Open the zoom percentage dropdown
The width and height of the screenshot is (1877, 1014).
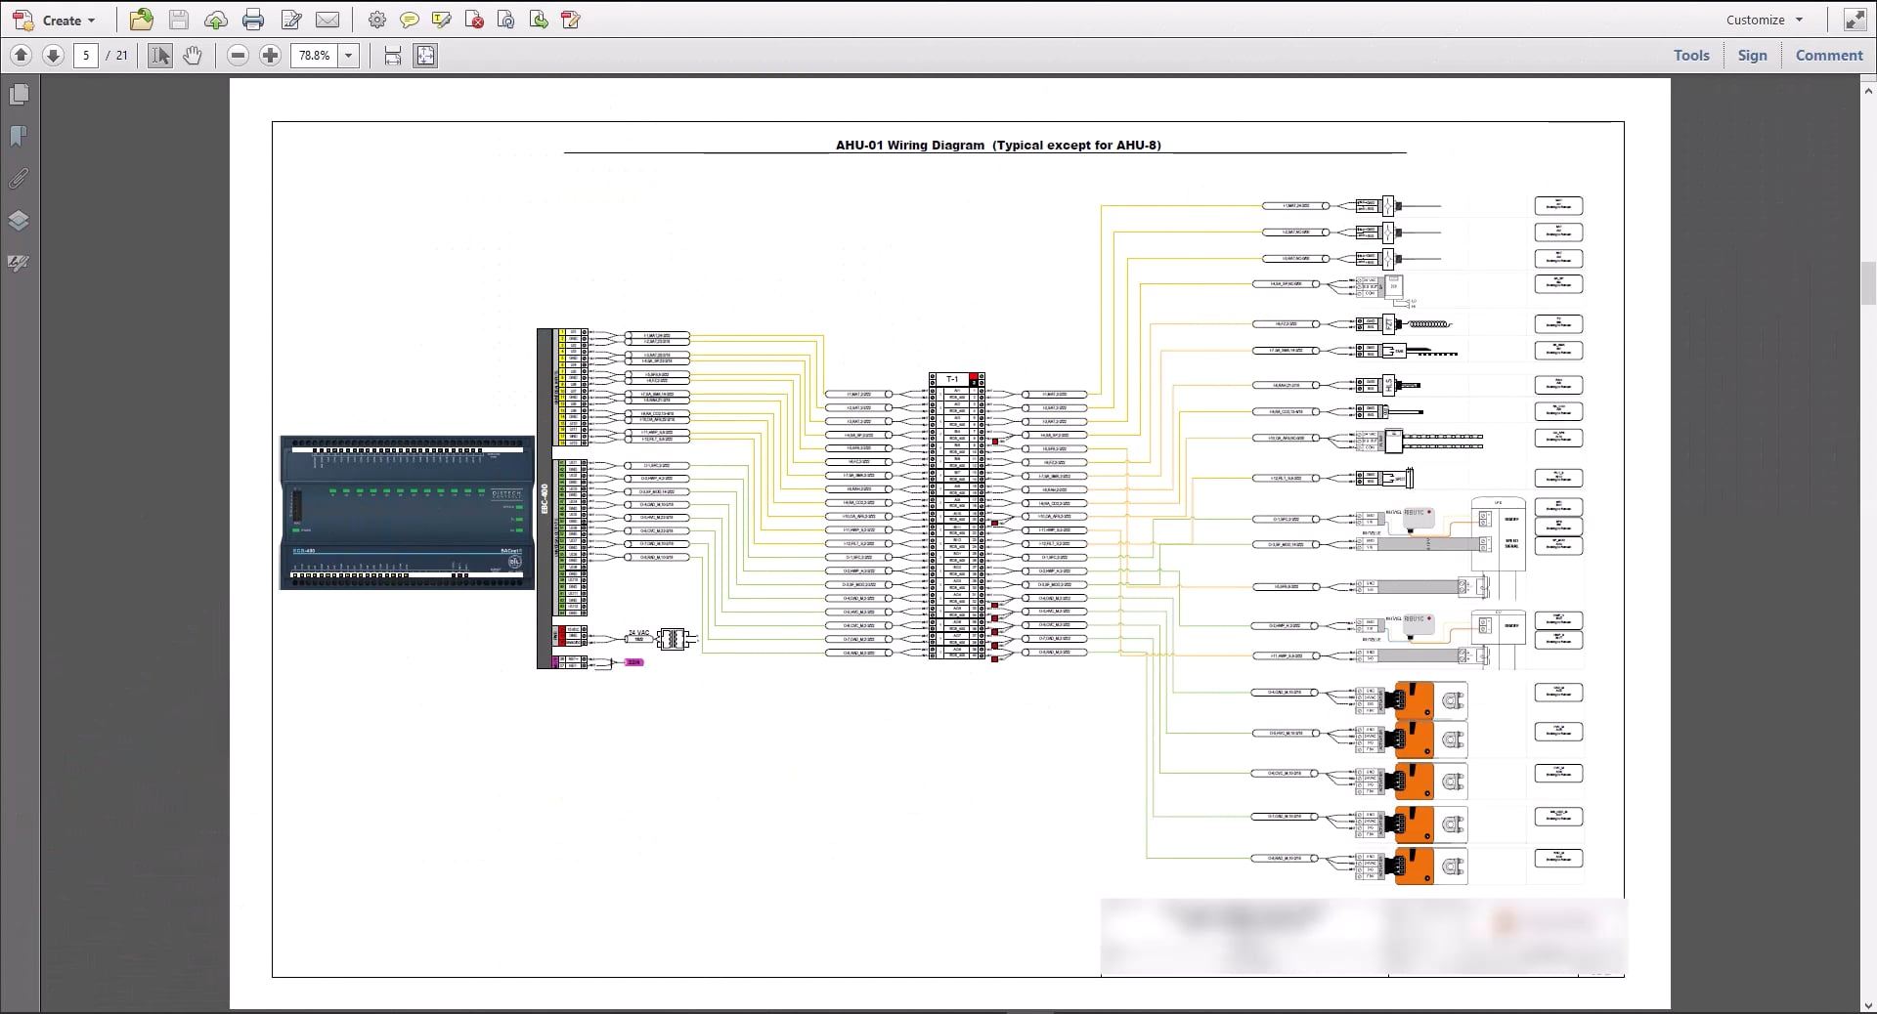pos(349,56)
